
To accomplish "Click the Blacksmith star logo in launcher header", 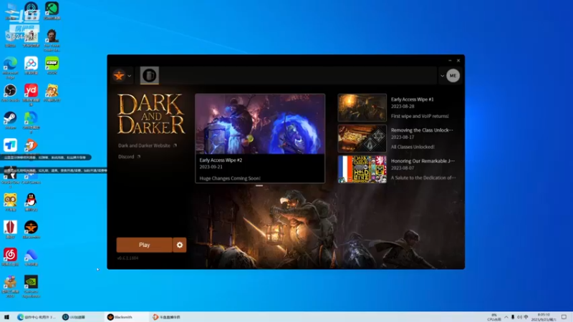I will click(x=119, y=76).
